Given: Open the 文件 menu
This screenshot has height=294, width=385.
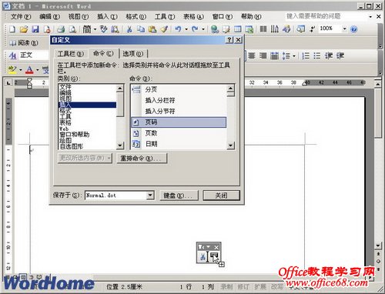Looking at the screenshot, I should 21,17.
